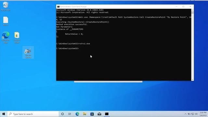Open the Mail app from the taskbar

[99, 114]
